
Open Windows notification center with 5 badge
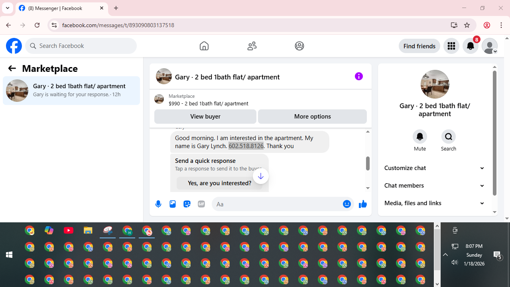[x=497, y=255]
